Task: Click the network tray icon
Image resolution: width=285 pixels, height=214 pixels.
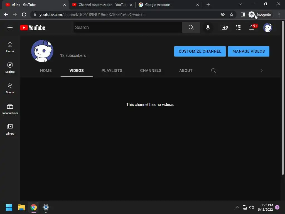Action: tap(245, 207)
